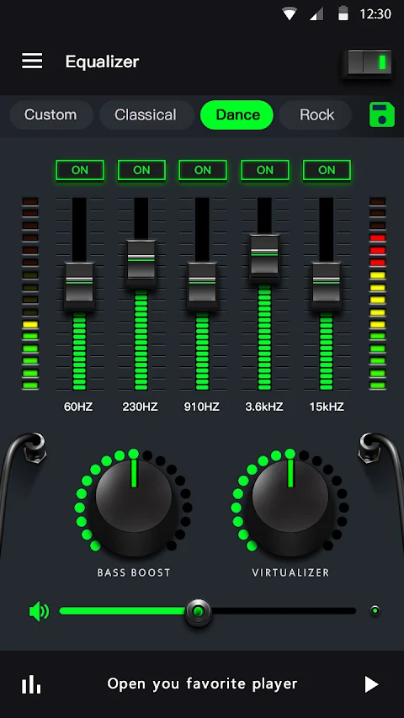This screenshot has height=718, width=404.
Task: Select the Classical preset
Action: click(x=146, y=114)
